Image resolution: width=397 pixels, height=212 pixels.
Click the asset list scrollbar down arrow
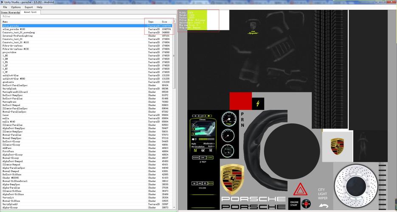[x=174, y=207]
